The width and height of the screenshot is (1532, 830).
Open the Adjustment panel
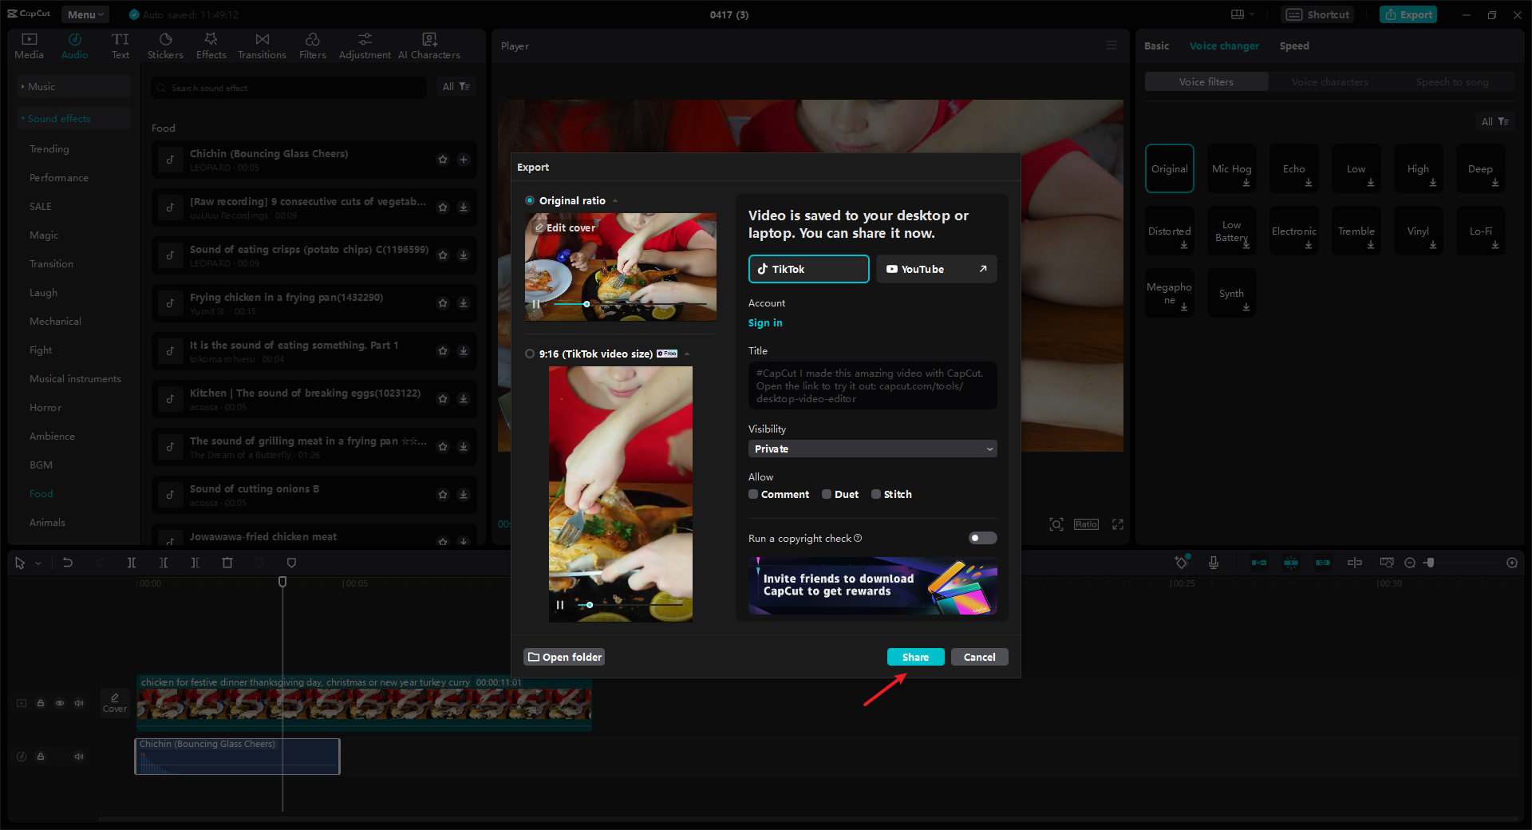coord(365,45)
